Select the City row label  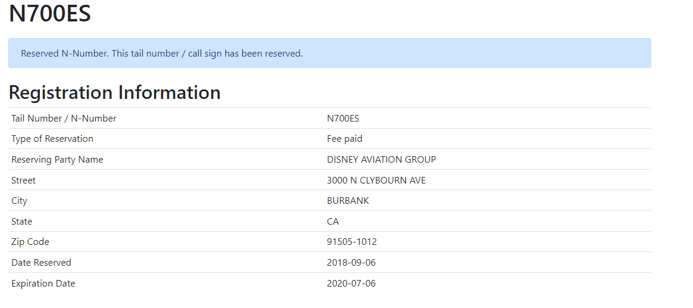[19, 201]
